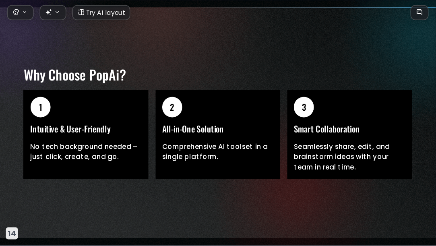Select the number 2 circle badge
The width and height of the screenshot is (436, 246).
point(172,107)
